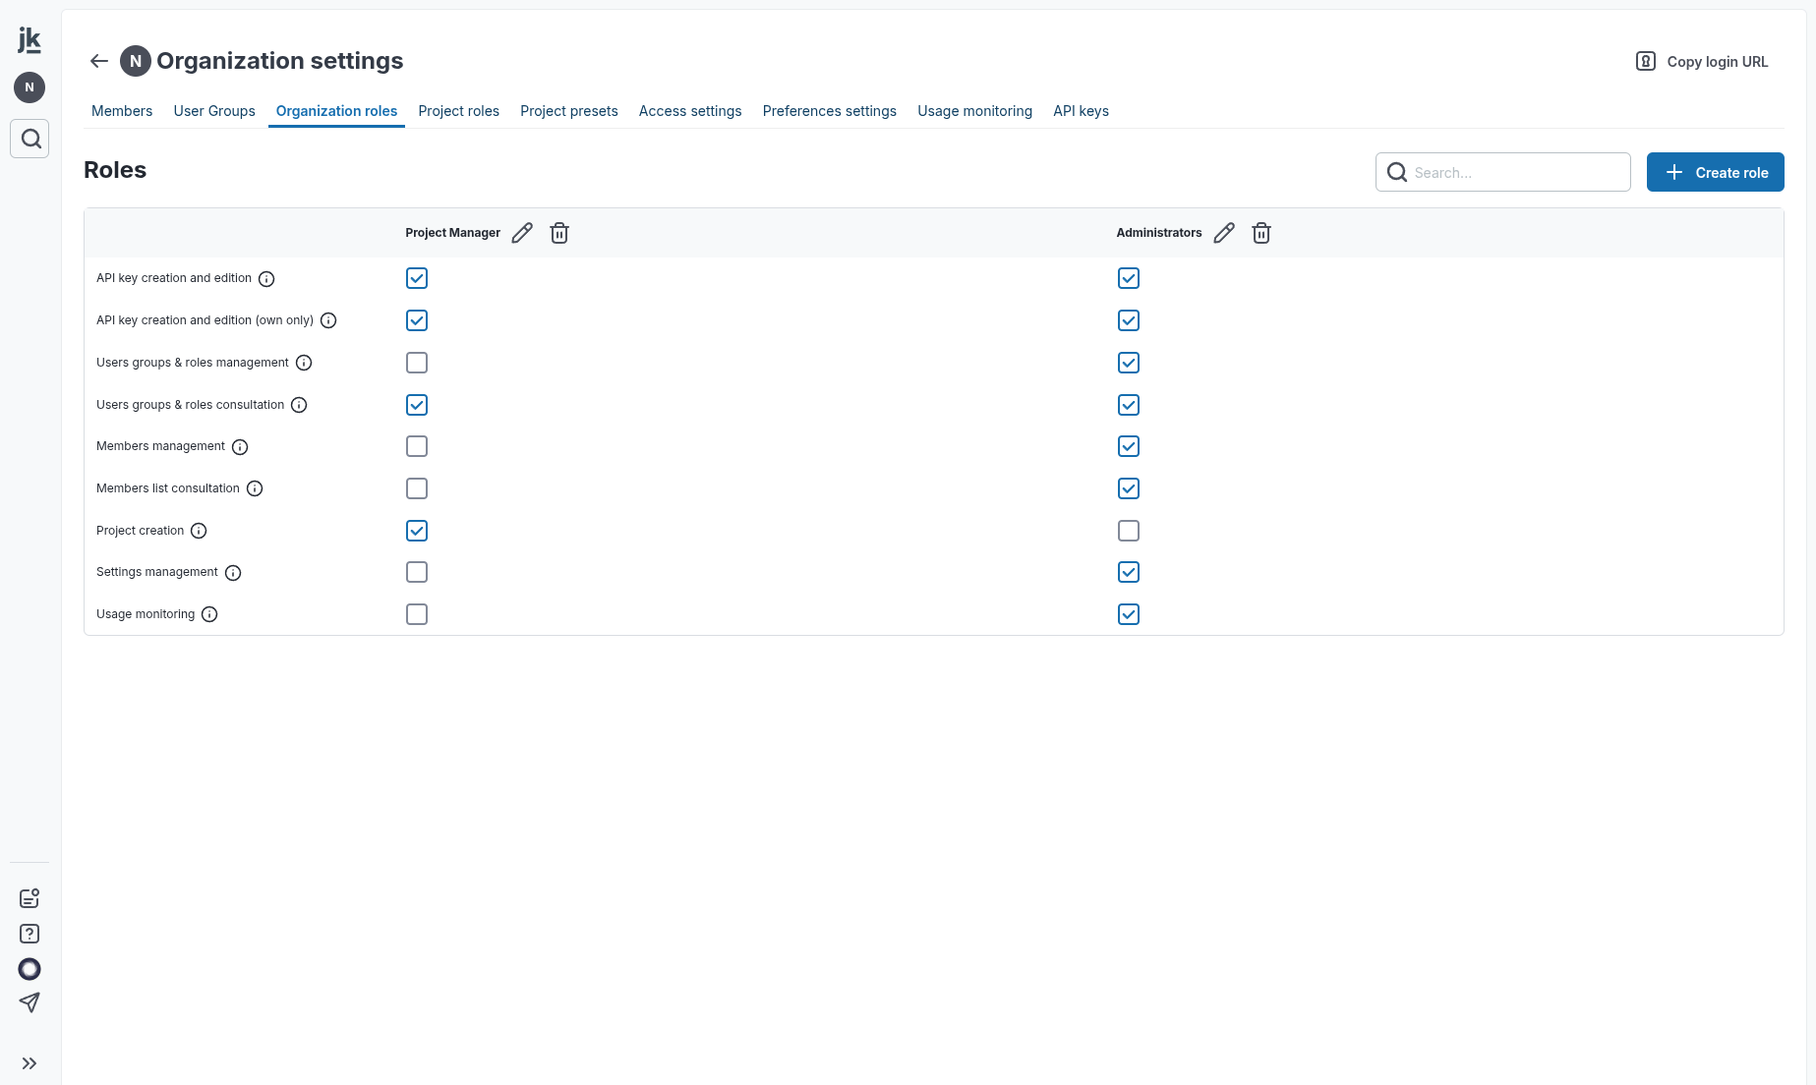Image resolution: width=1816 pixels, height=1085 pixels.
Task: Click the Roles heading
Action: 115,170
